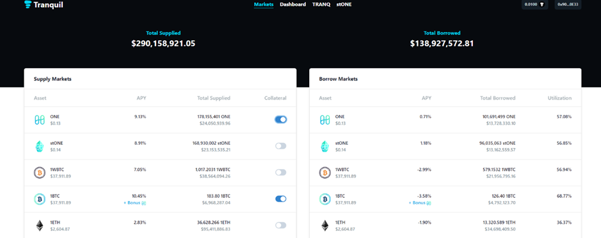Click the 1ETH diamond icon in Borrow Markets

(x=325, y=225)
